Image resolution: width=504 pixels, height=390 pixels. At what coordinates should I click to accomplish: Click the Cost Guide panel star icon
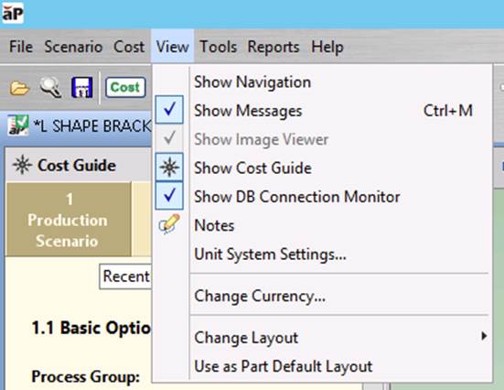tap(22, 165)
